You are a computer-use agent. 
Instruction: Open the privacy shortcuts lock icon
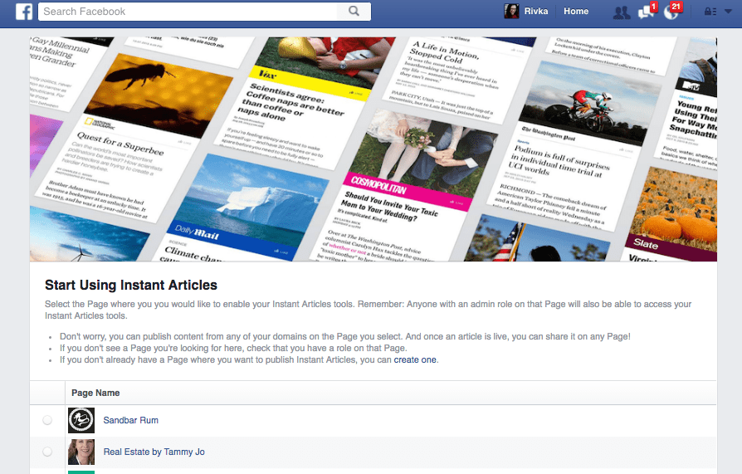[710, 12]
